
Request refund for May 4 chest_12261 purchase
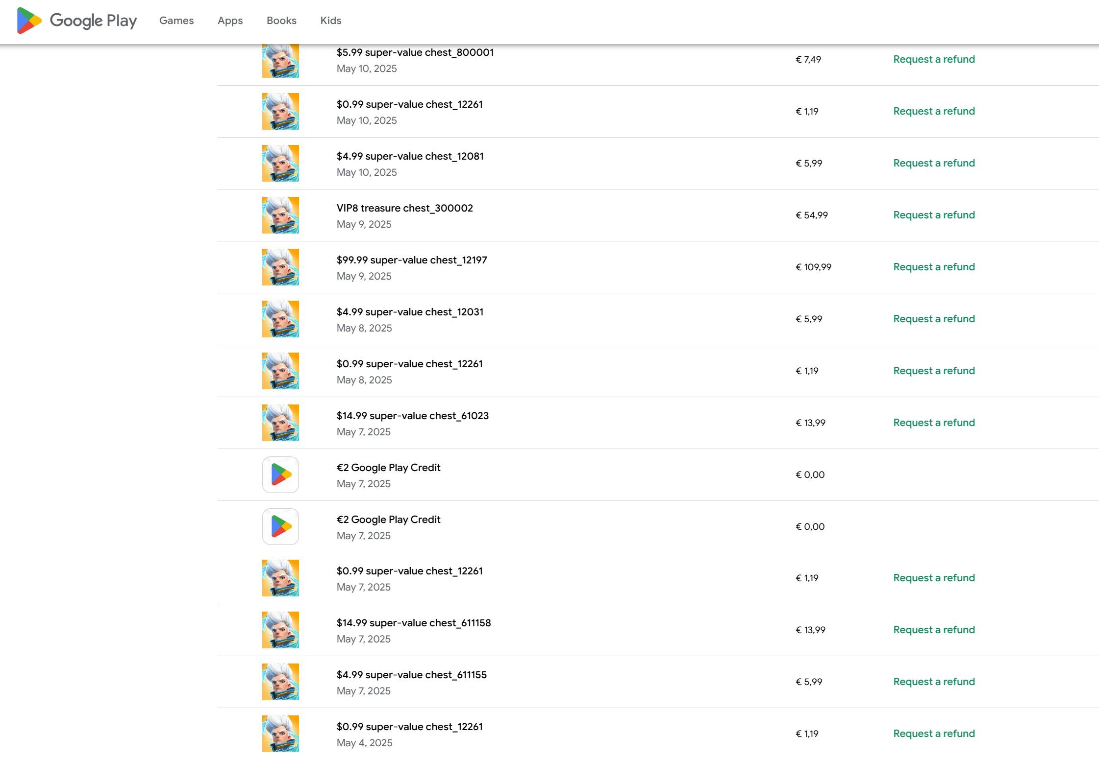[934, 734]
